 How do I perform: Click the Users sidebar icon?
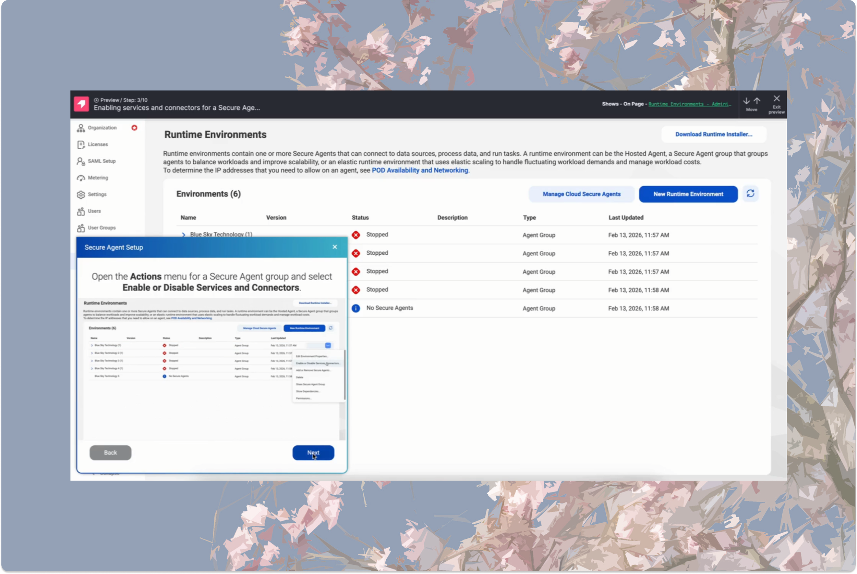[81, 211]
